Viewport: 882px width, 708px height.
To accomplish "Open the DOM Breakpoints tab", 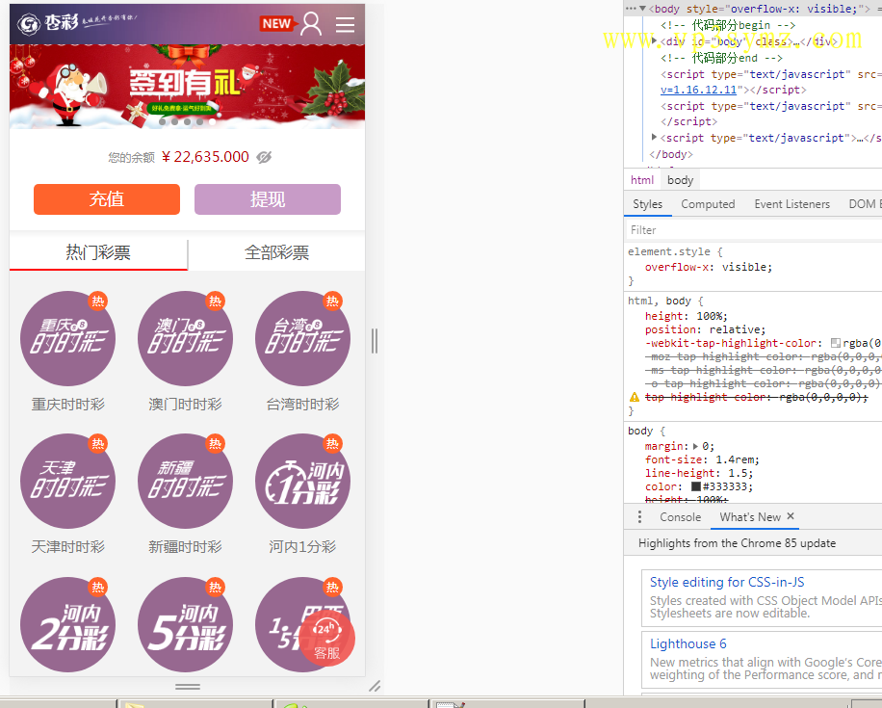I will pyautogui.click(x=865, y=204).
